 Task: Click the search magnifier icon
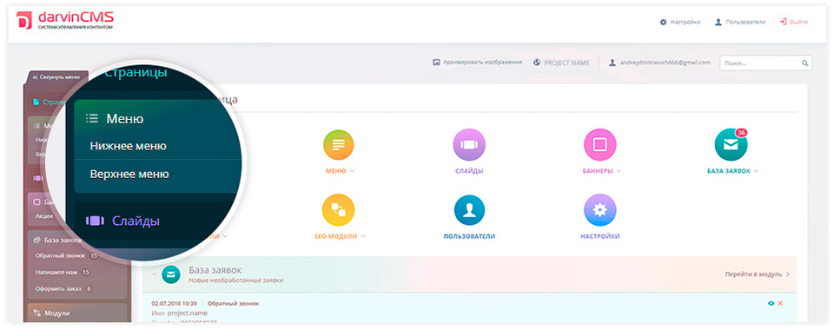(x=805, y=63)
